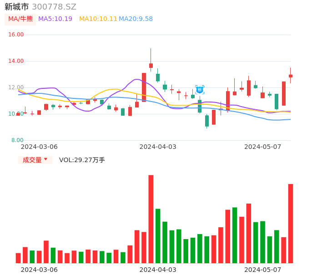Click the 2024-04-03 date on volume axis
Image resolution: width=312 pixels, height=276 pixels.
pyautogui.click(x=158, y=270)
